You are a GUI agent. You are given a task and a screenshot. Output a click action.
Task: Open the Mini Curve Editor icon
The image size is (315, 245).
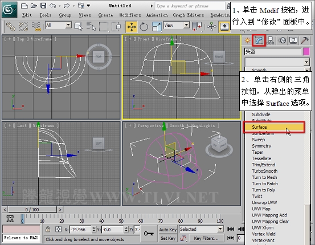click(10, 218)
